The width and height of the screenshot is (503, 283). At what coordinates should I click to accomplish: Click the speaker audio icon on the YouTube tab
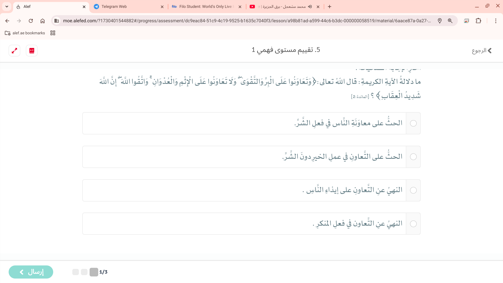click(310, 7)
